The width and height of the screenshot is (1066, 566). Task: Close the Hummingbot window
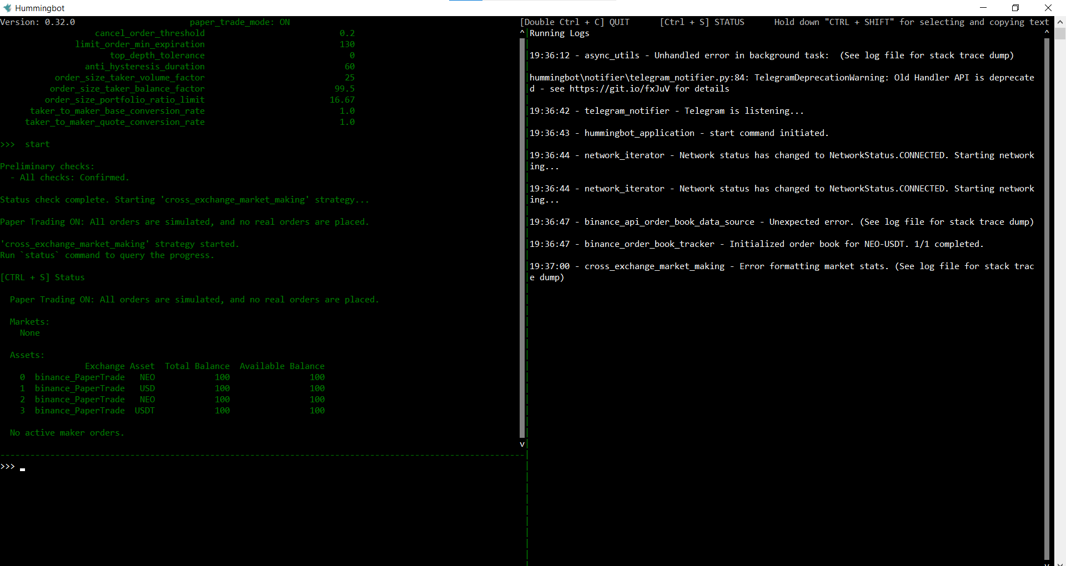(1048, 8)
